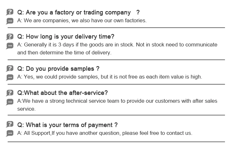
Task: Click the answer bubble icon beside delivery answer
Action: pos(10,45)
